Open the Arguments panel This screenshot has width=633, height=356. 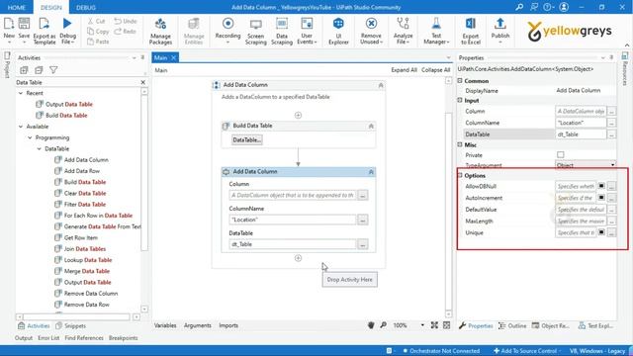pos(198,325)
